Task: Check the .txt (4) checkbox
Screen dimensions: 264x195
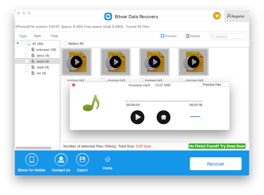Action: pyautogui.click(x=27, y=73)
